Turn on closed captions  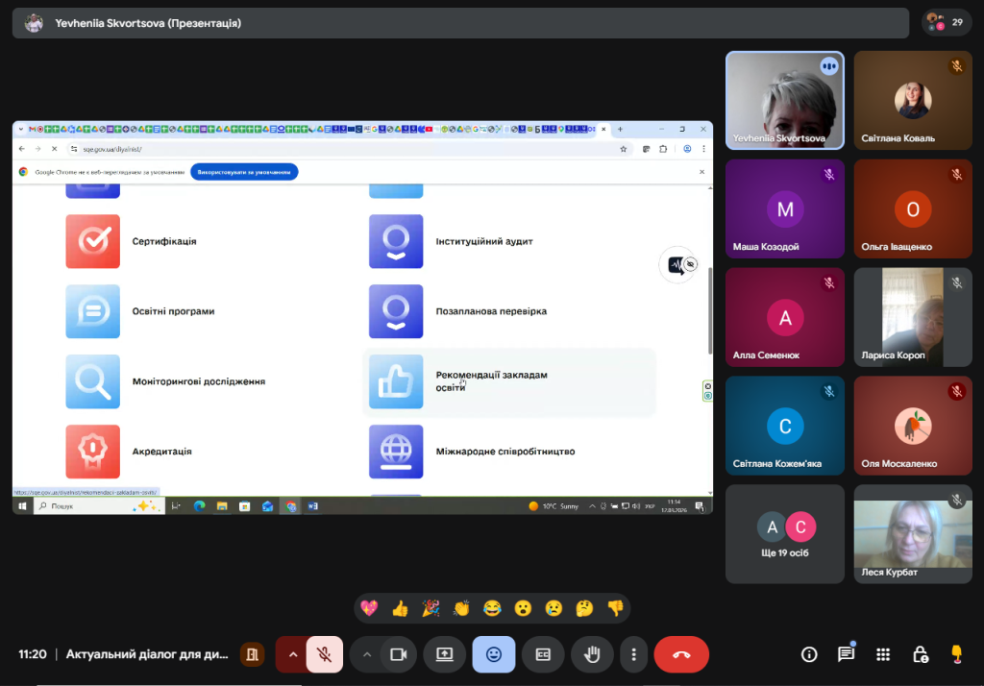(543, 654)
